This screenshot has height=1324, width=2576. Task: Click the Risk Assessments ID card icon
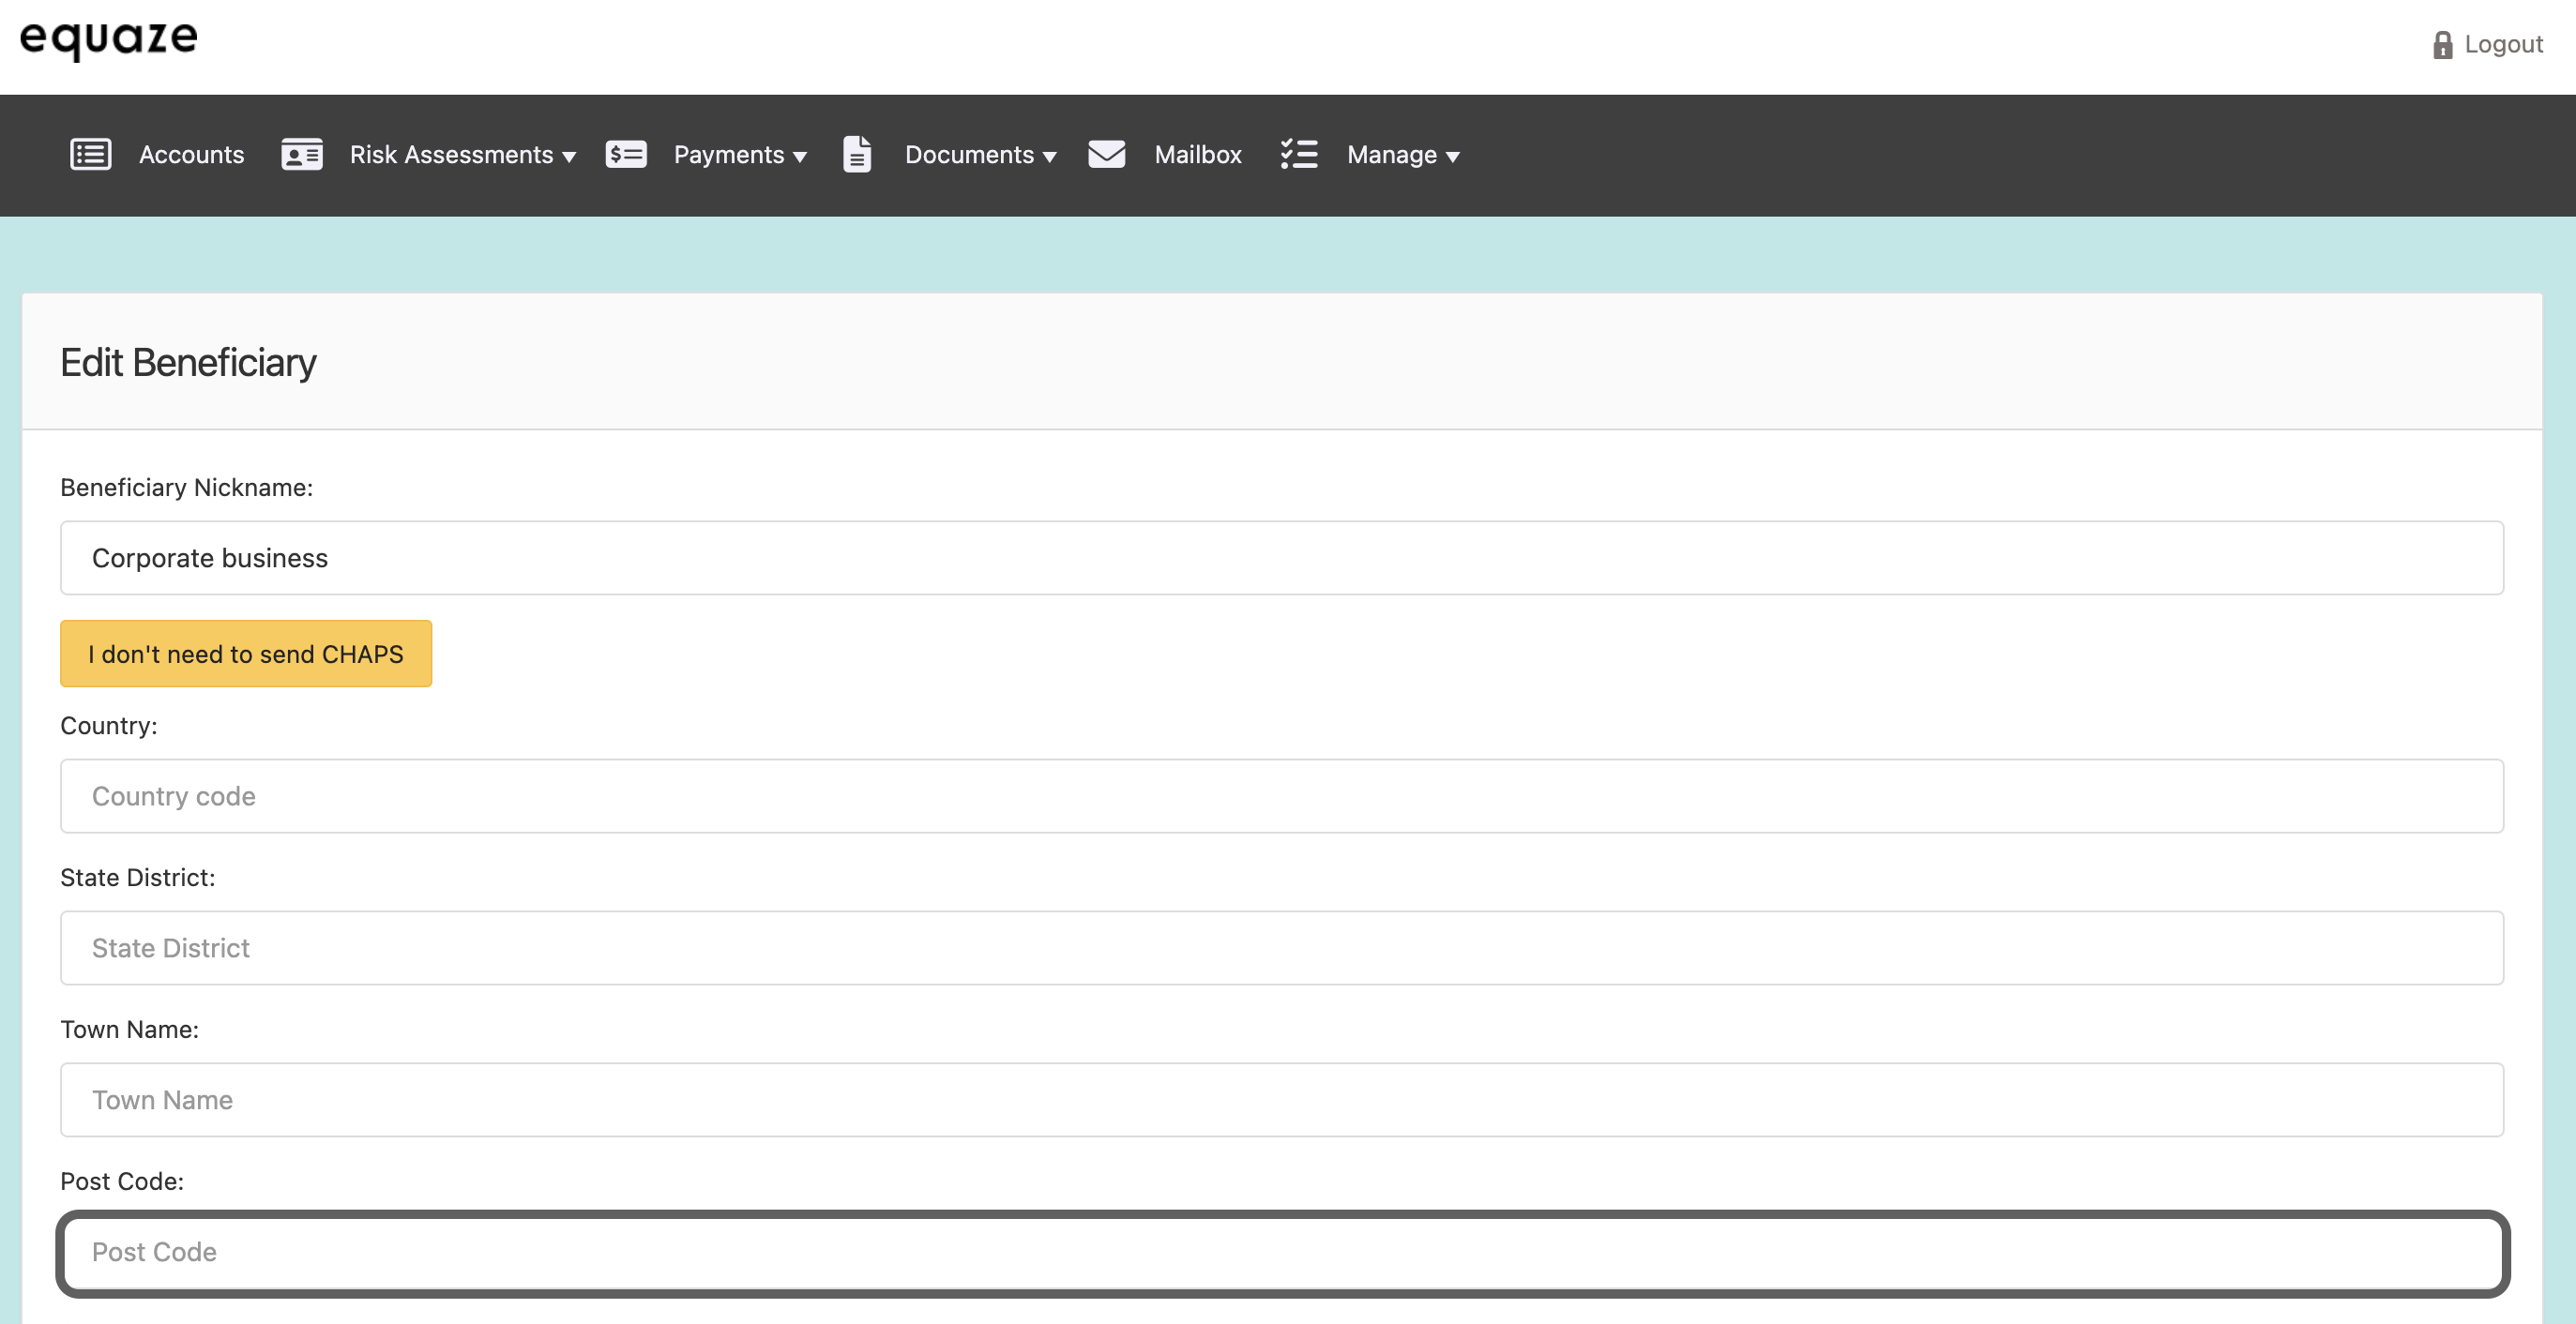[x=302, y=155]
